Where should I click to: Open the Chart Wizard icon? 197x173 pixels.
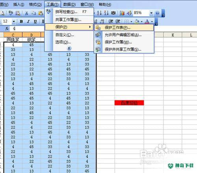(122, 13)
